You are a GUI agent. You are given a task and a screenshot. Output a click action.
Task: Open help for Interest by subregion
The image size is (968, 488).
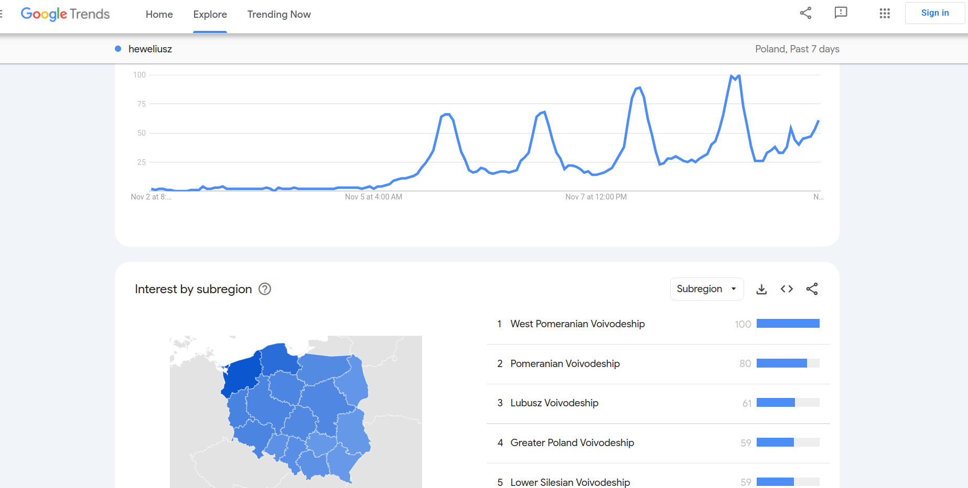point(265,289)
